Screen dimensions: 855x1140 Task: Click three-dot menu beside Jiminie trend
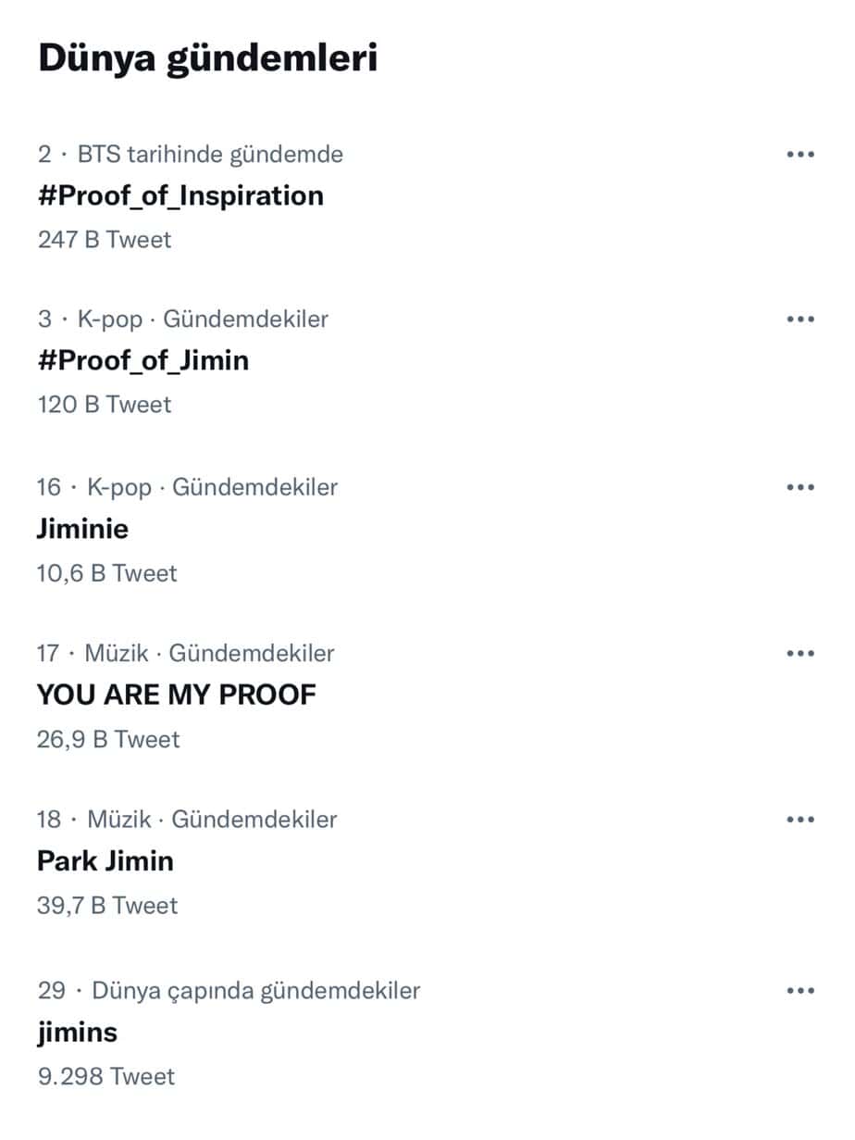799,487
